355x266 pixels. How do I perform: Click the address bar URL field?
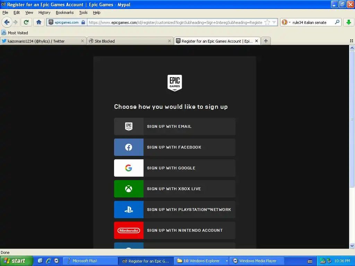click(x=175, y=23)
